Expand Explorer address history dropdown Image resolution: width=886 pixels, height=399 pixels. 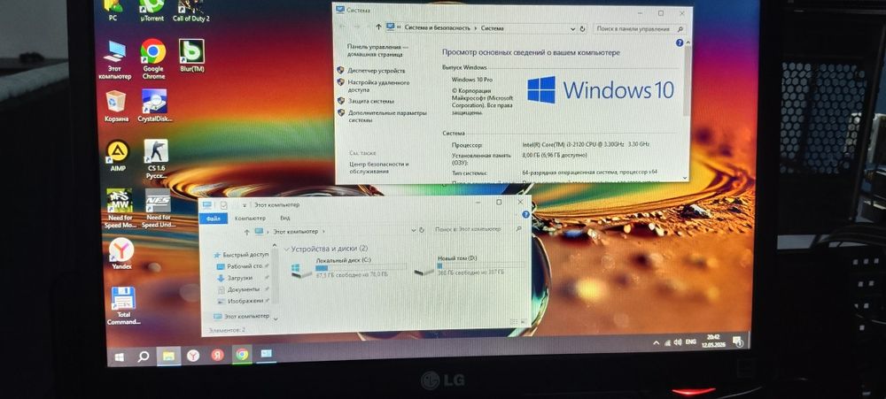[x=414, y=230]
